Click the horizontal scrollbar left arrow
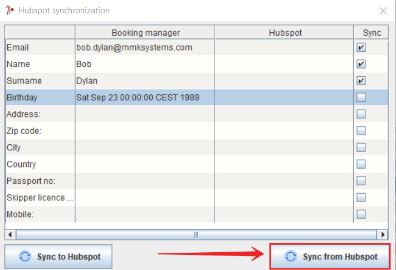 tap(10, 235)
